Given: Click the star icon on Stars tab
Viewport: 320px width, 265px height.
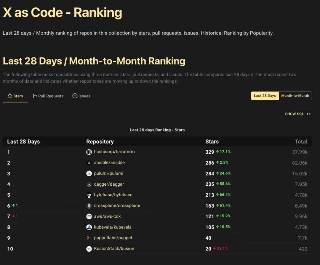Looking at the screenshot, I should coord(10,96).
